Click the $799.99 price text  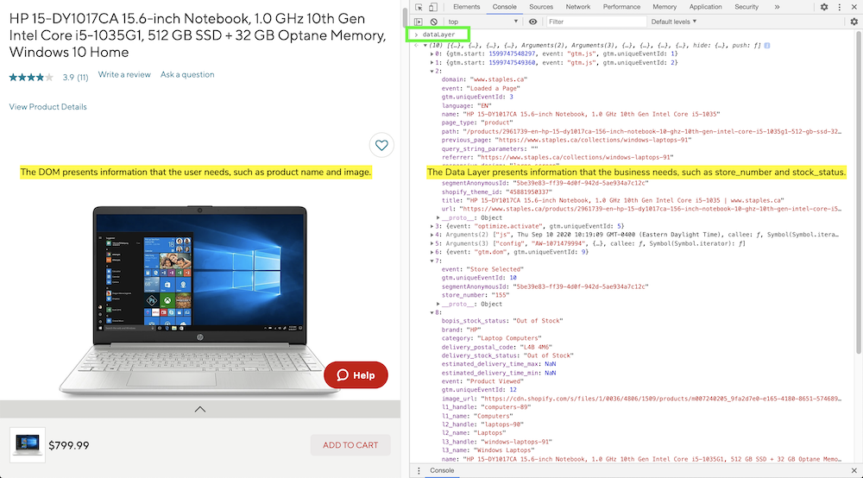coord(69,445)
